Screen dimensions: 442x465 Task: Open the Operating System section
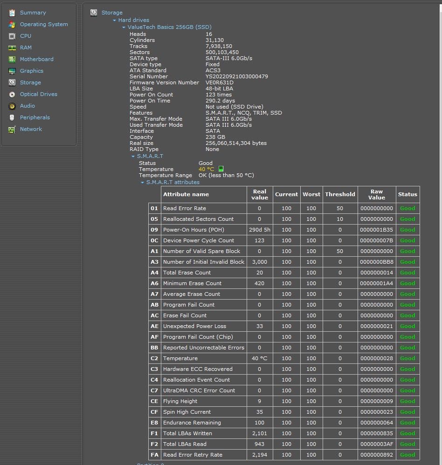tap(44, 24)
